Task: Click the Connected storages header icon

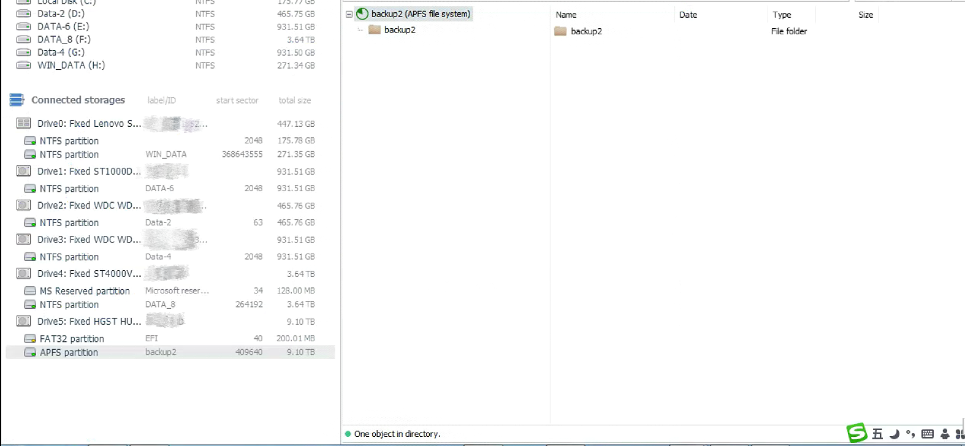Action: point(17,100)
